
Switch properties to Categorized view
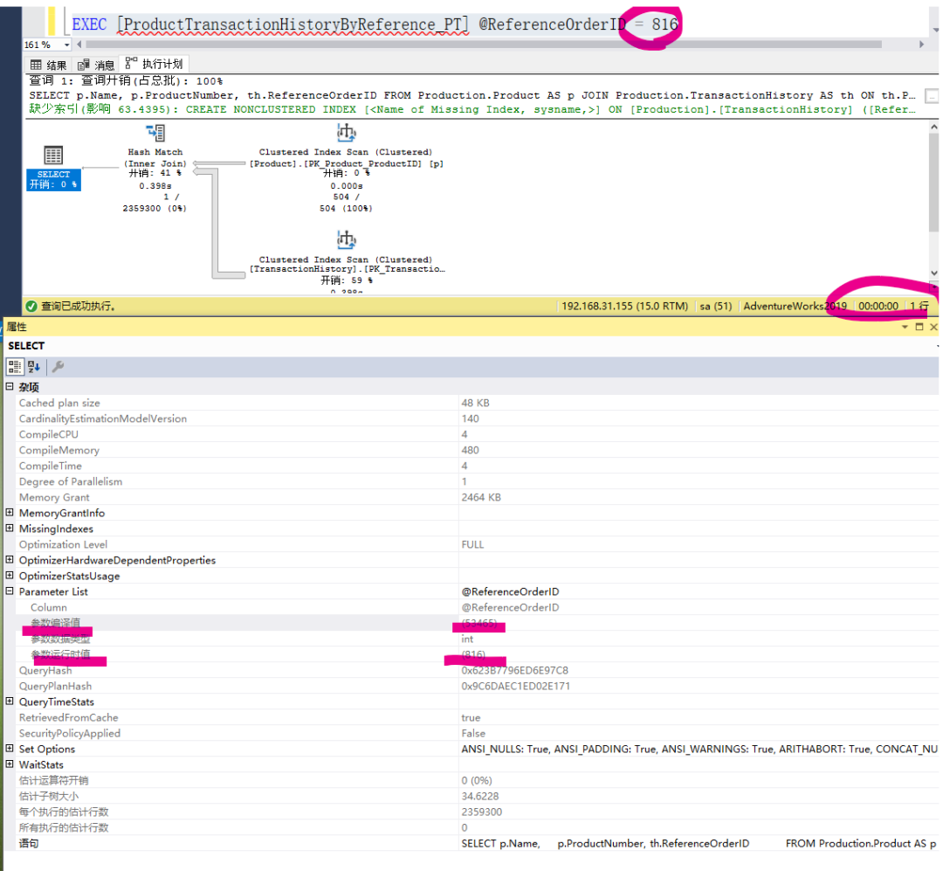(x=15, y=367)
